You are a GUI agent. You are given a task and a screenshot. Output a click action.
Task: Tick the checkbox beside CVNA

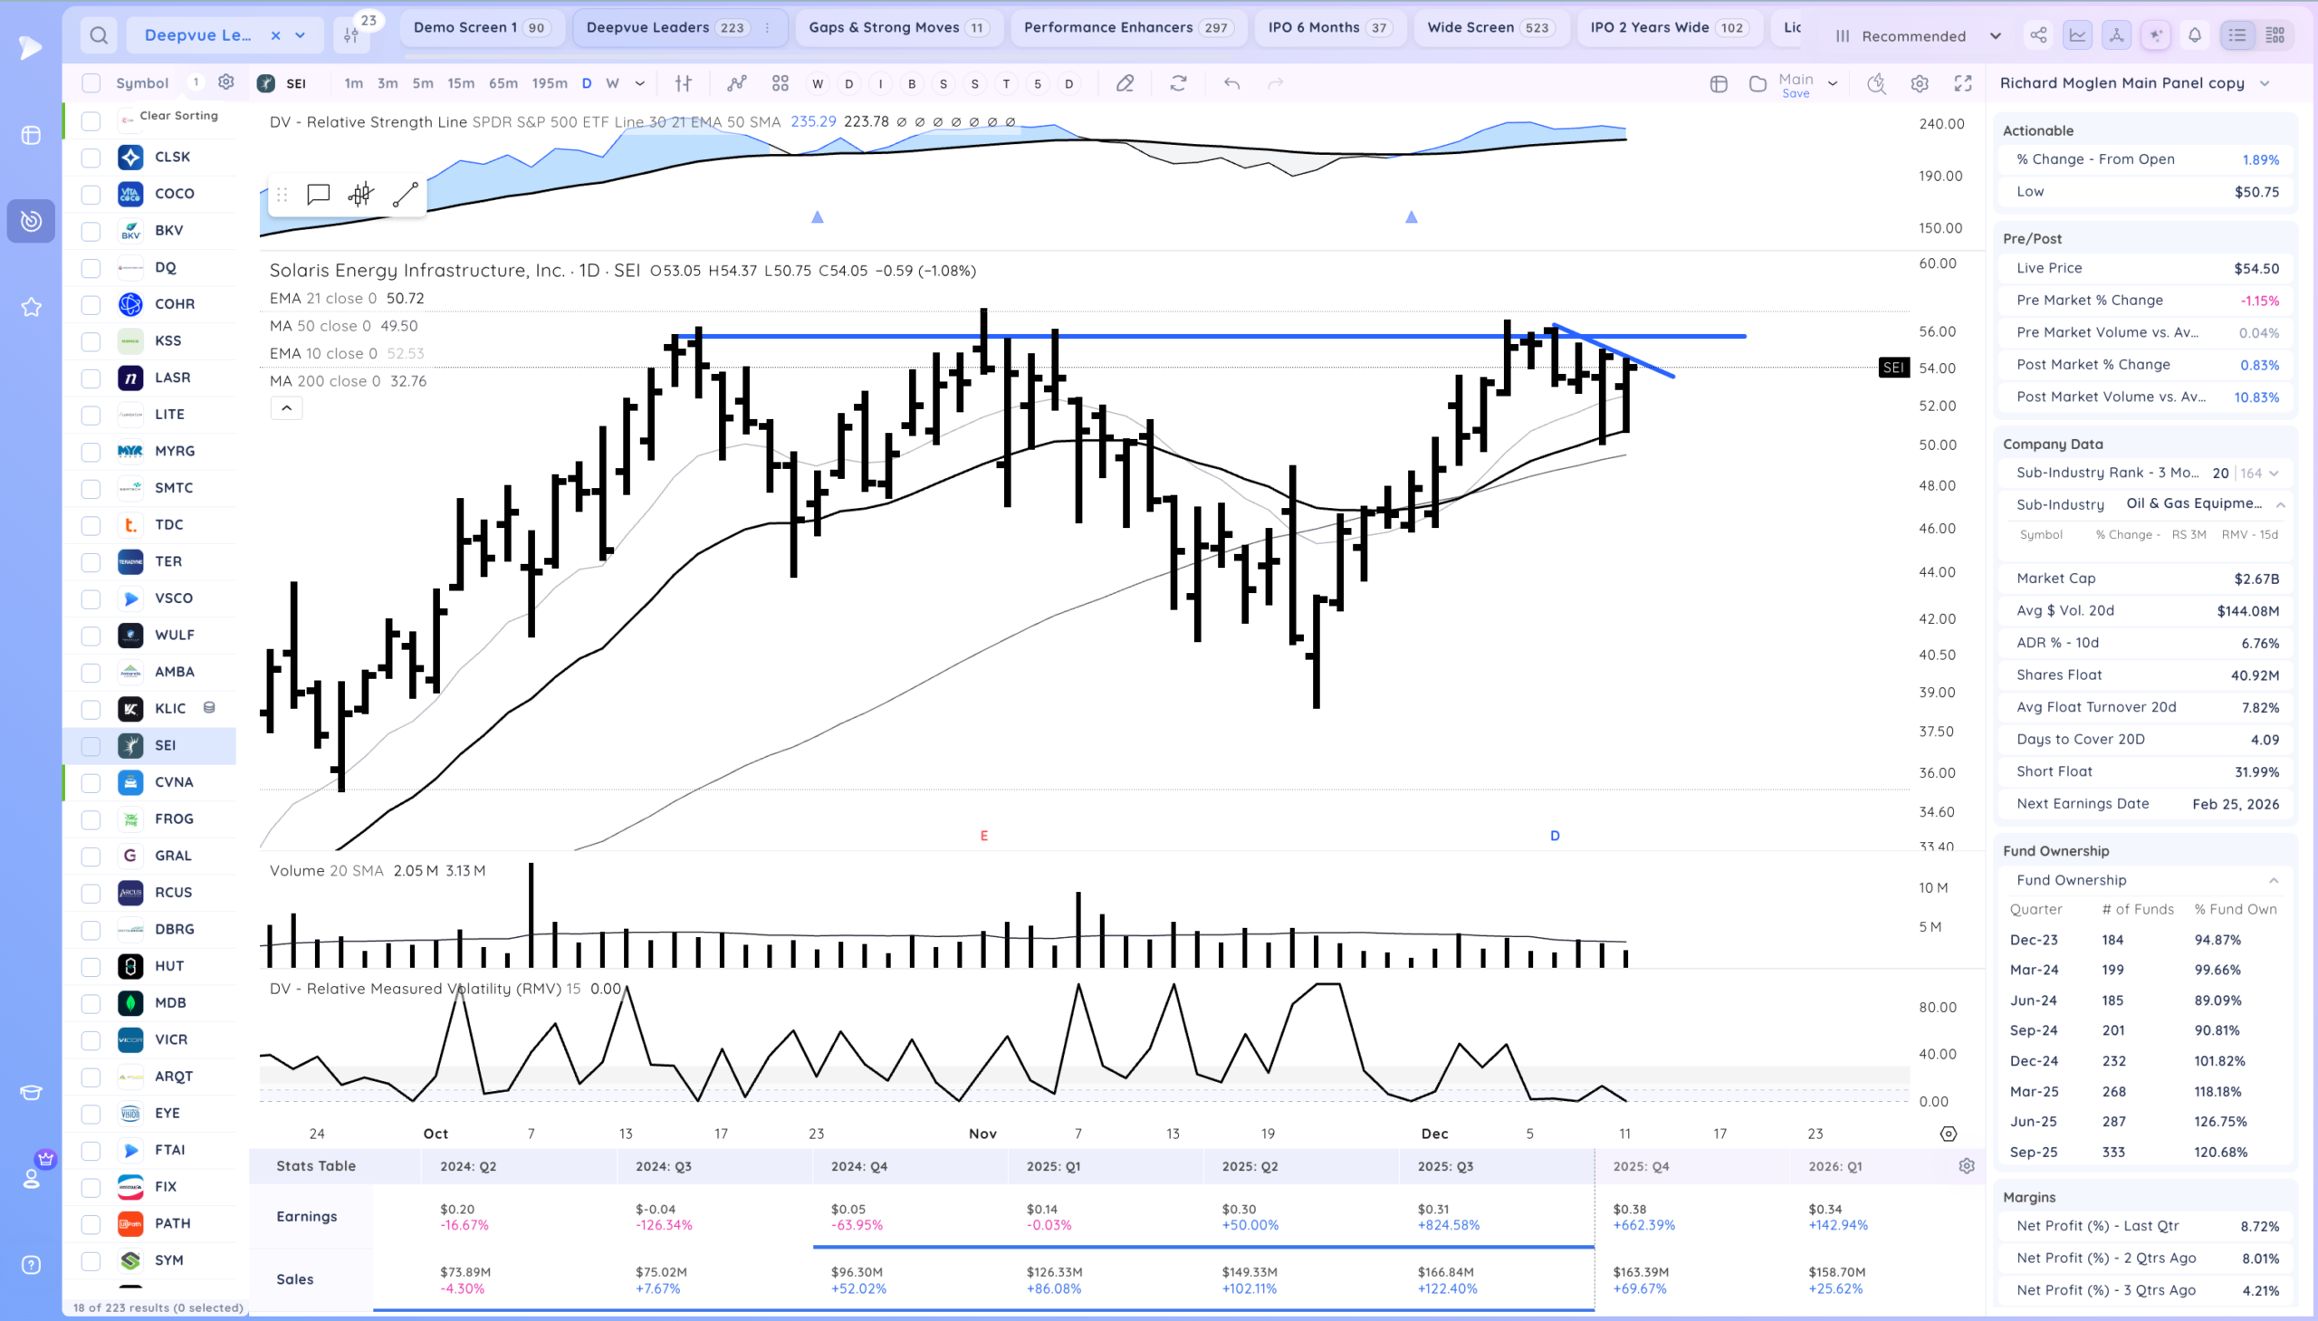(x=91, y=782)
